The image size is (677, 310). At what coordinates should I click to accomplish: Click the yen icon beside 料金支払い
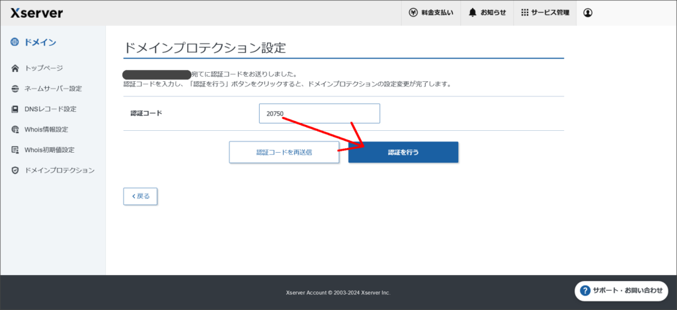pyautogui.click(x=413, y=13)
